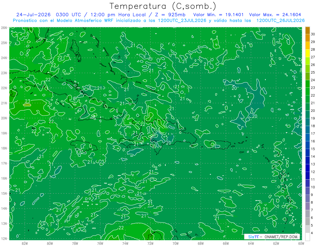Click the '22N' latitude axis label
This screenshot has width=320, height=247.
4,88
